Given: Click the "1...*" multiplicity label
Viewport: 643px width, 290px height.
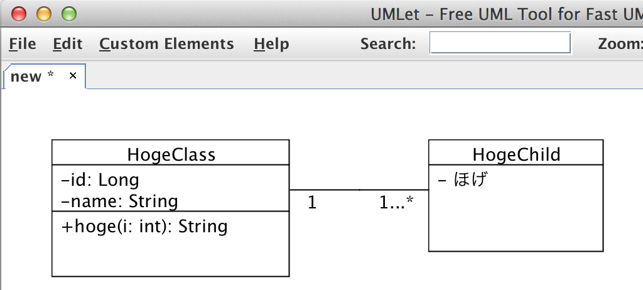Looking at the screenshot, I should tap(396, 203).
